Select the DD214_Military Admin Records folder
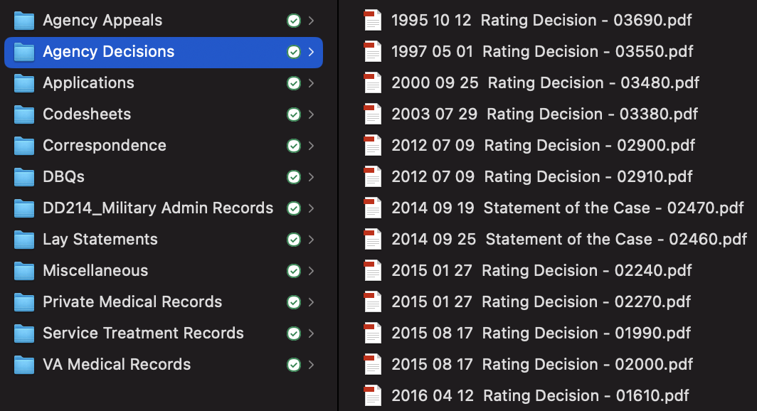Viewport: 757px width, 411px height. [164, 208]
